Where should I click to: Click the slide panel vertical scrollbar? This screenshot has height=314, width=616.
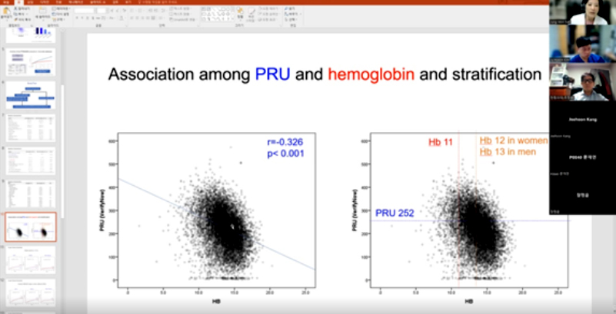61,154
